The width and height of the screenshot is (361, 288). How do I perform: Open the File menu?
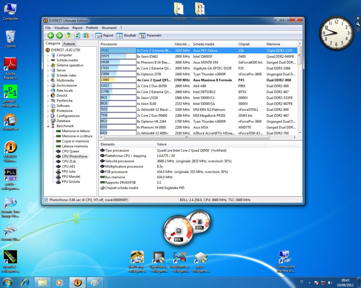pos(48,28)
